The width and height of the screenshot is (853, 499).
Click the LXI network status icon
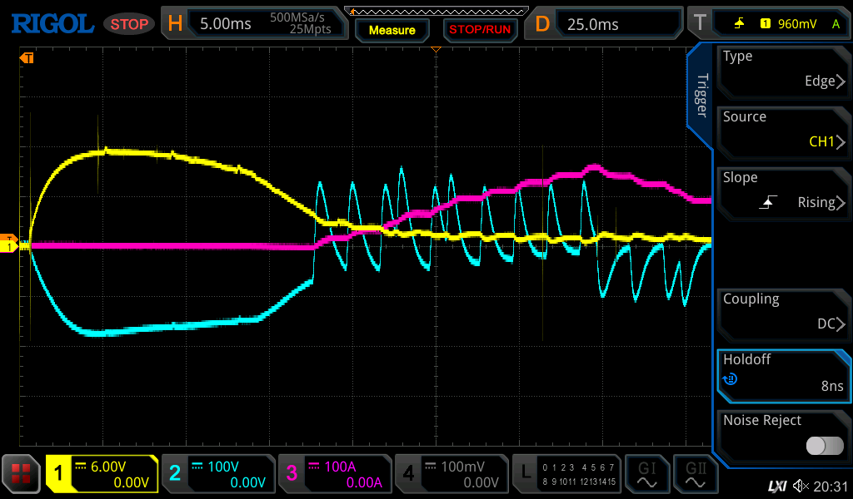[x=776, y=486]
